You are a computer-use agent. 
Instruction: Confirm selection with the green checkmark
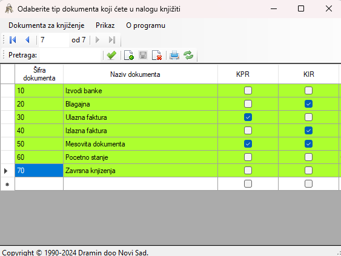coord(111,55)
